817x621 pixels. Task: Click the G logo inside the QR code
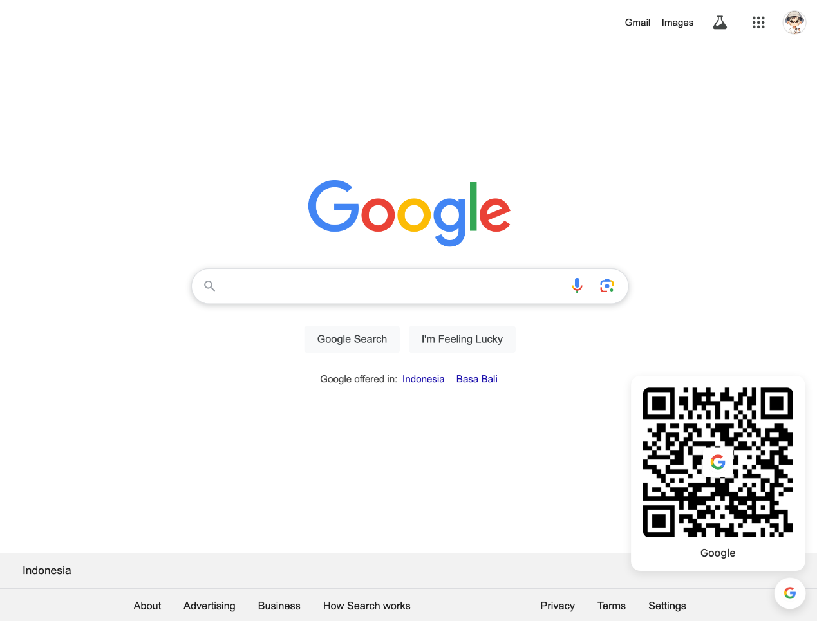click(x=718, y=462)
